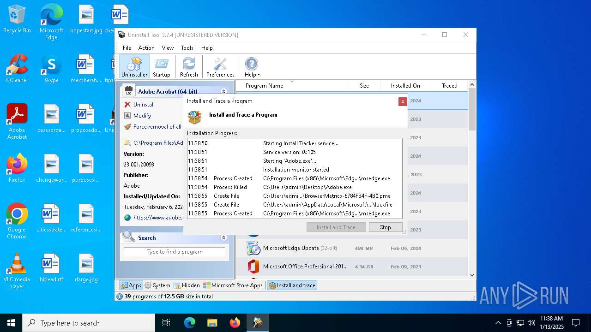Open the Help toolbar dropdown
Screen dimensions: 591x332
pos(252,67)
